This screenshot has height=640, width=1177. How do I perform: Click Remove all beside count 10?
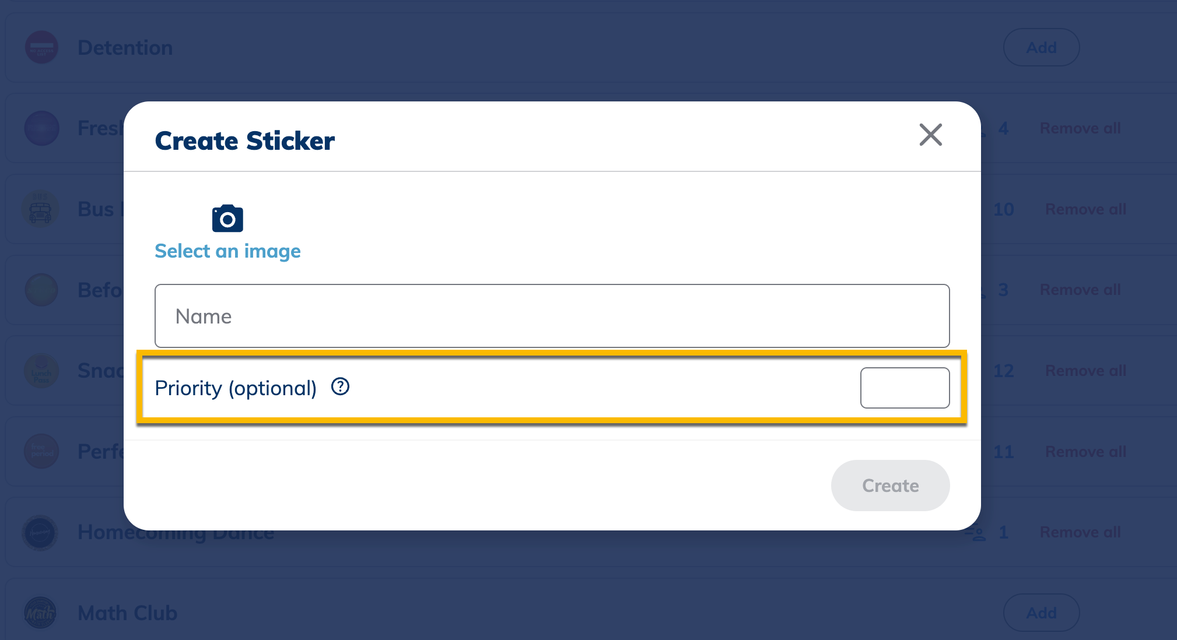tap(1085, 209)
